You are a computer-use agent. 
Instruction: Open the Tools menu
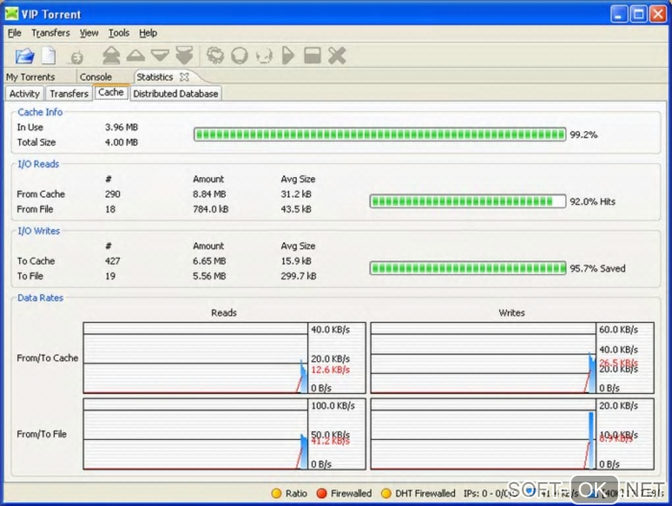(119, 33)
